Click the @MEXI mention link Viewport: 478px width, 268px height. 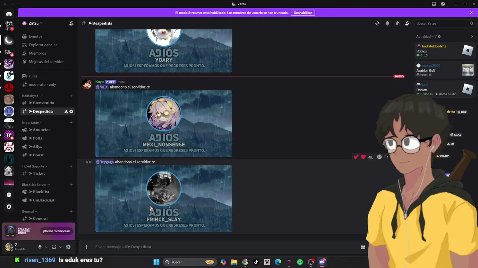(x=102, y=87)
